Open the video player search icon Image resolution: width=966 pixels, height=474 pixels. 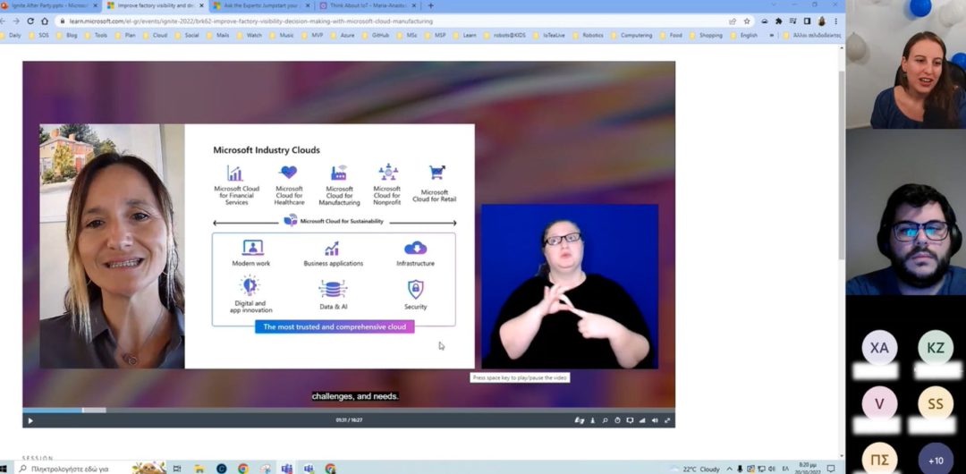(x=605, y=420)
